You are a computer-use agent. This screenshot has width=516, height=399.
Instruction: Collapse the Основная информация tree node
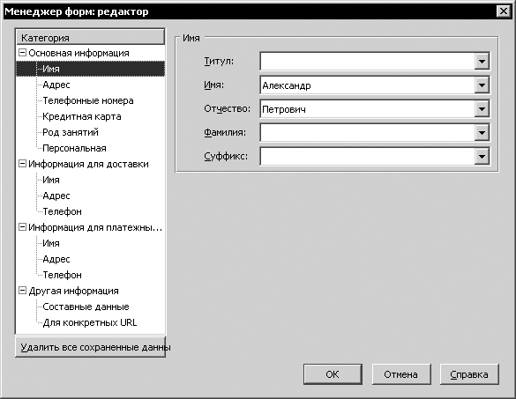tap(22, 53)
